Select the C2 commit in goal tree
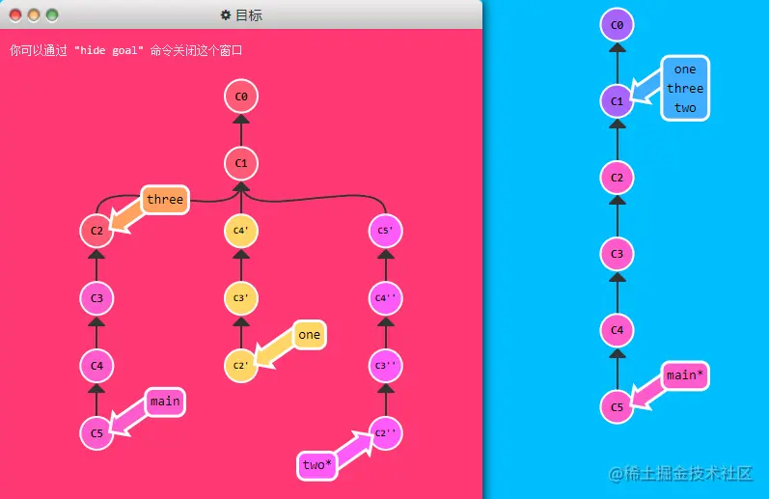Viewport: 769px width, 499px height. (96, 231)
